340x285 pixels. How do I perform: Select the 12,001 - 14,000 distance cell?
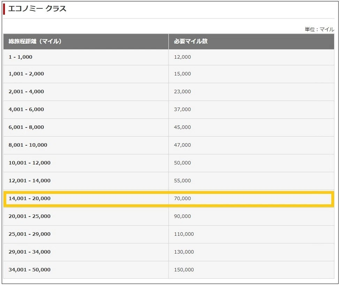(86, 181)
